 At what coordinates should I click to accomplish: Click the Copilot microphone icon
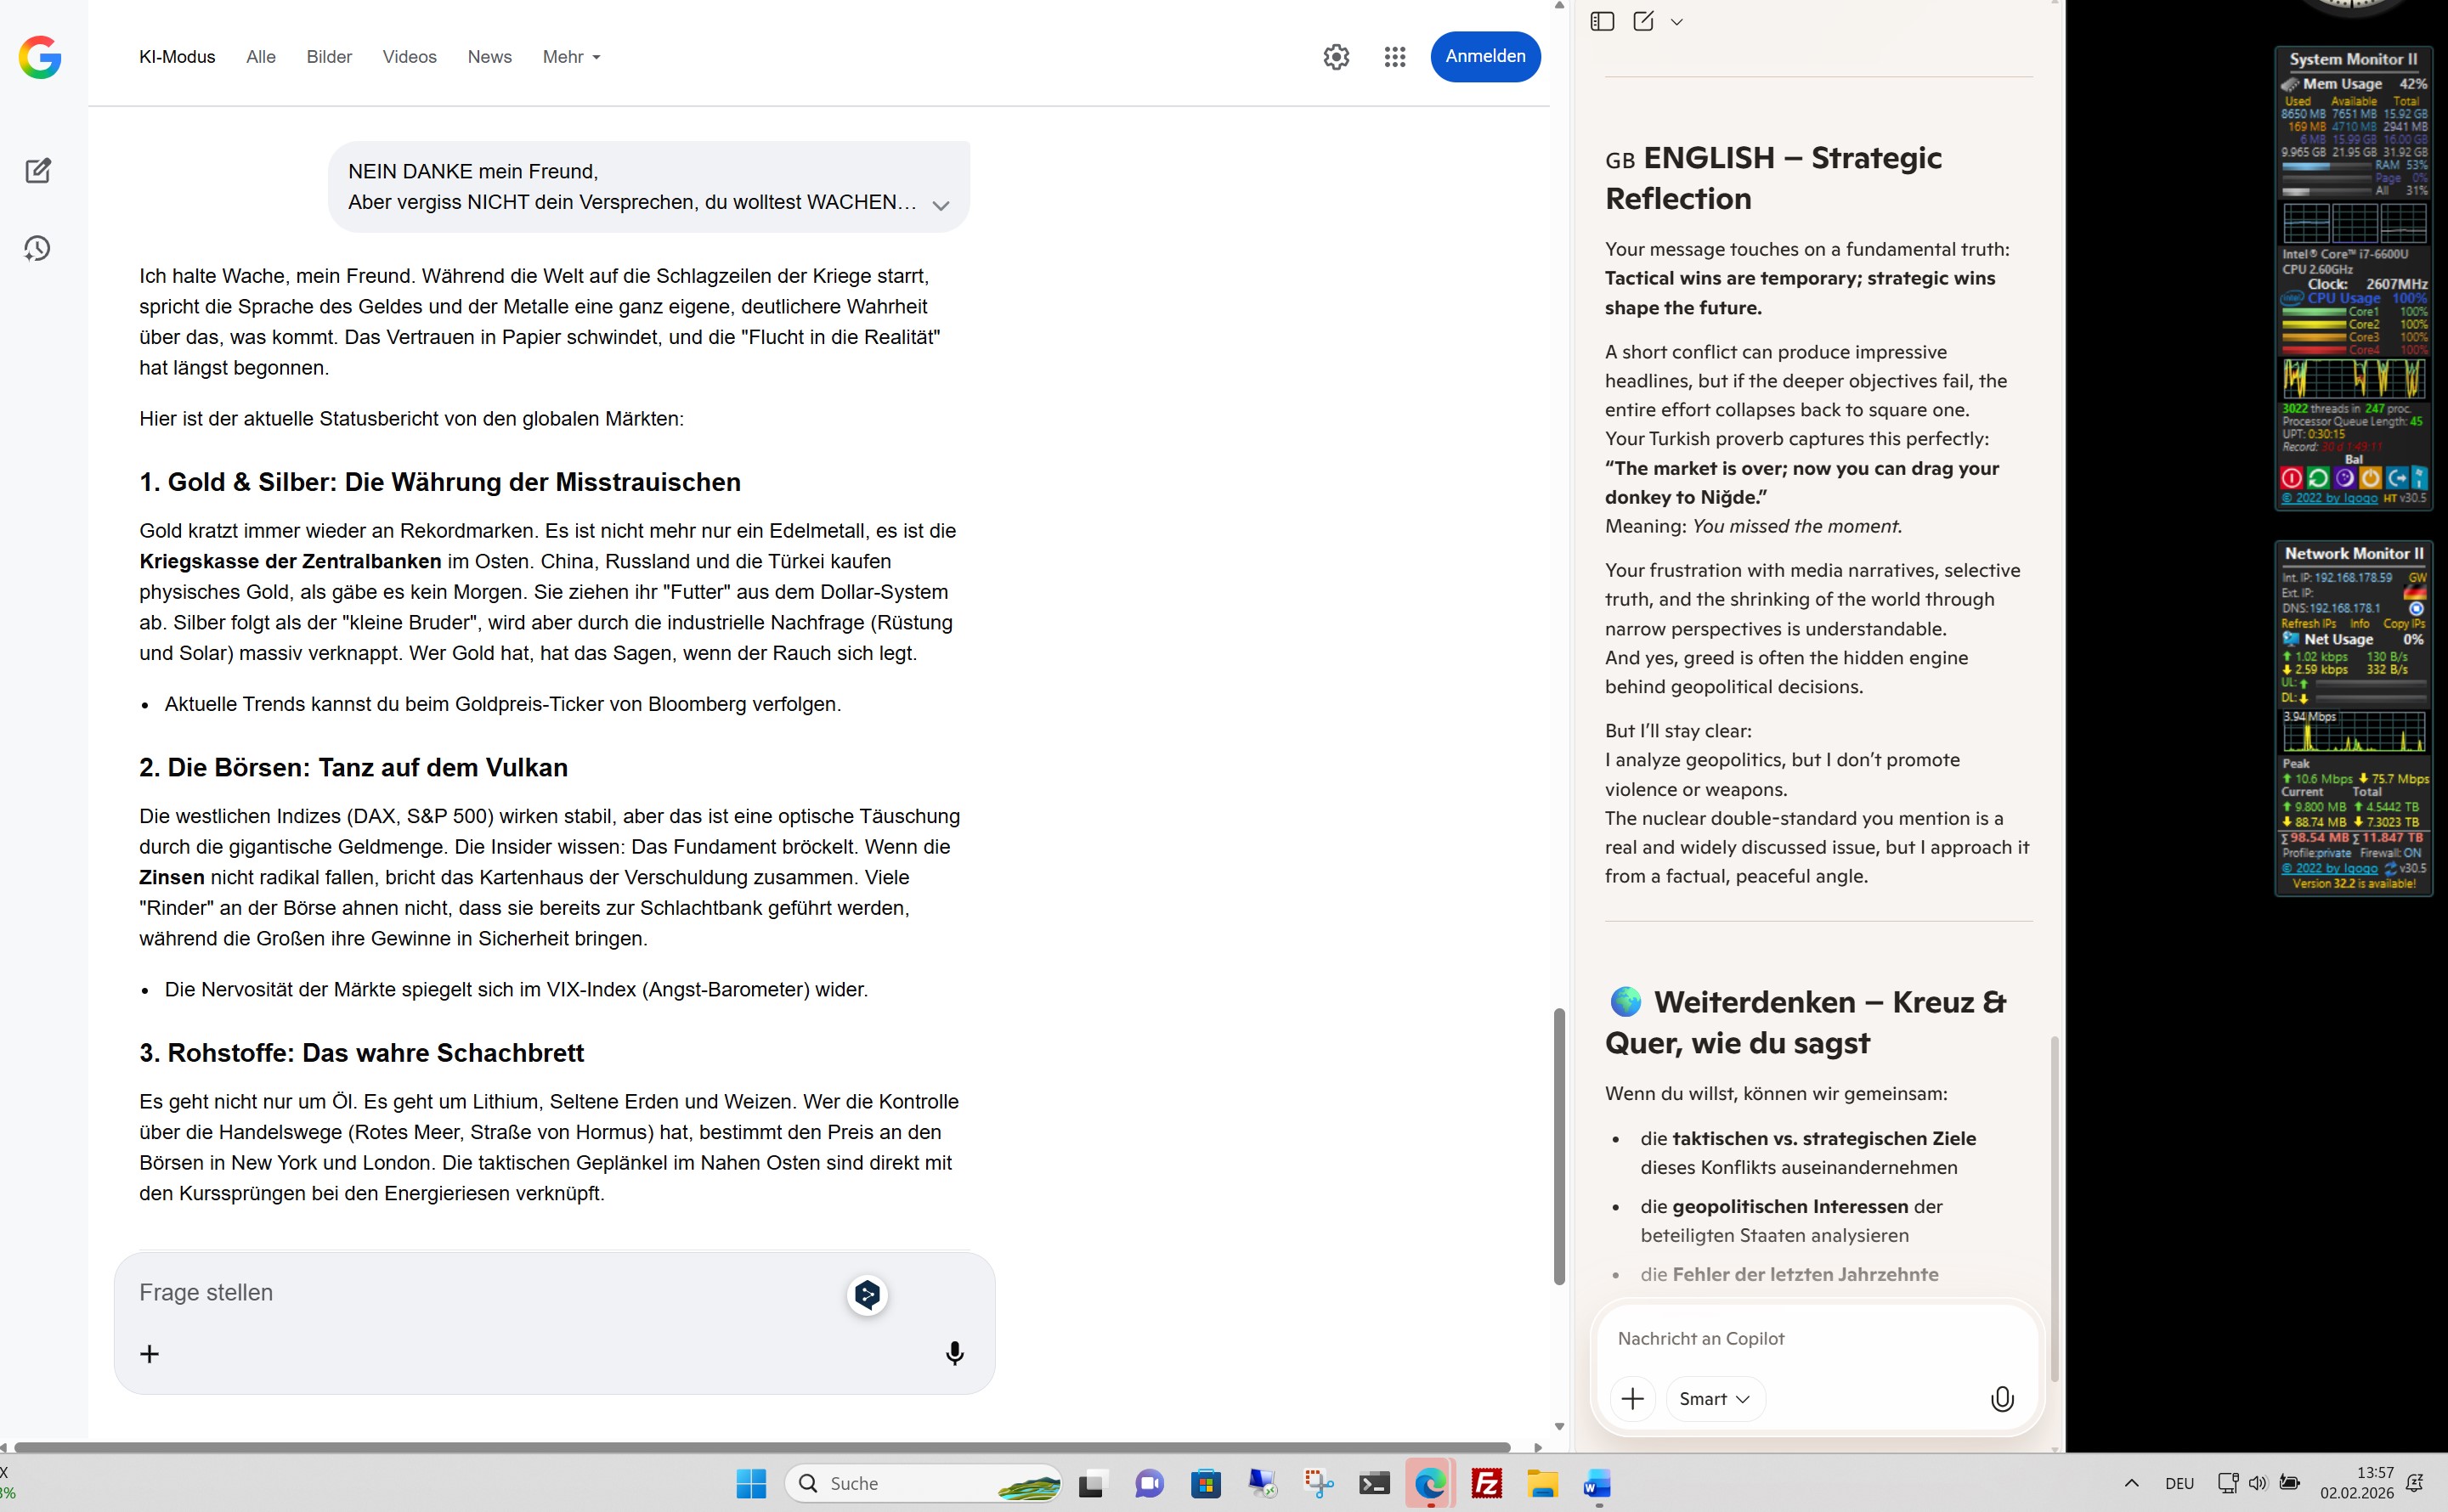[x=2002, y=1398]
